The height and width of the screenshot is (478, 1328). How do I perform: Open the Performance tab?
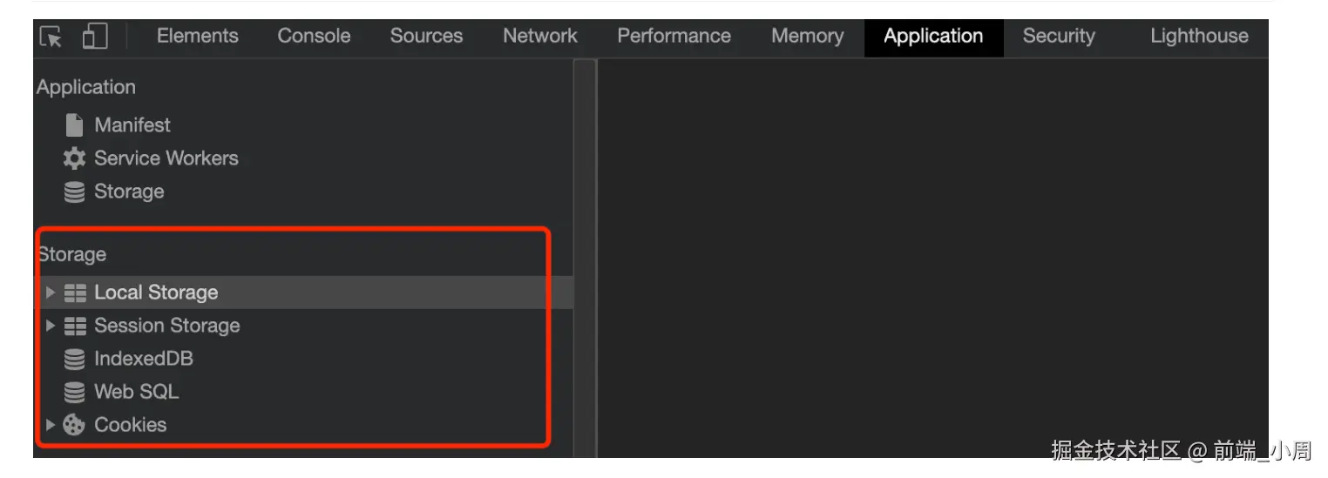674,37
